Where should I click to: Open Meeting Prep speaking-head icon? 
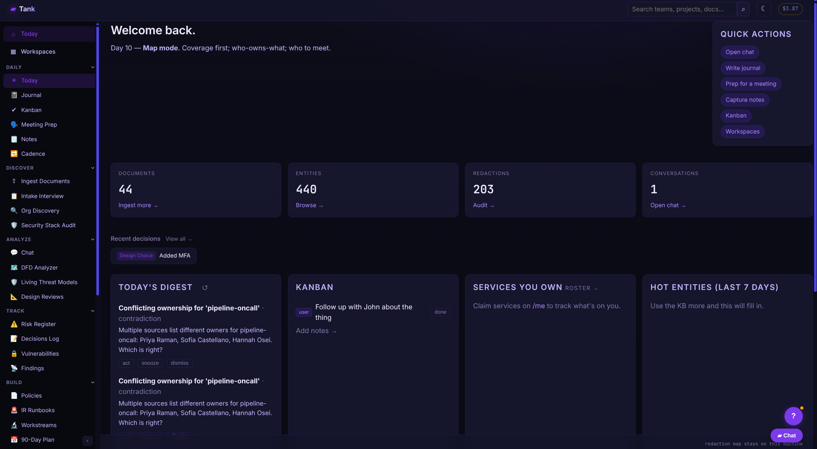pos(14,125)
